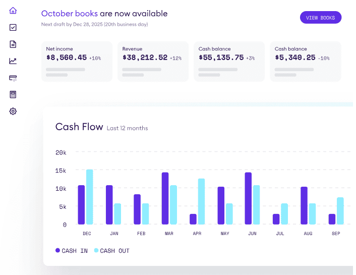The image size is (356, 275).
Task: Click the VIEW BOOKS button
Action: [320, 18]
